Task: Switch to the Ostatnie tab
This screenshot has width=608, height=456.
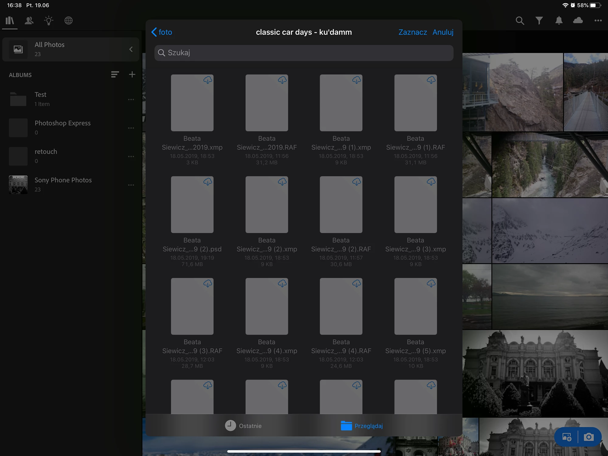Action: (243, 426)
